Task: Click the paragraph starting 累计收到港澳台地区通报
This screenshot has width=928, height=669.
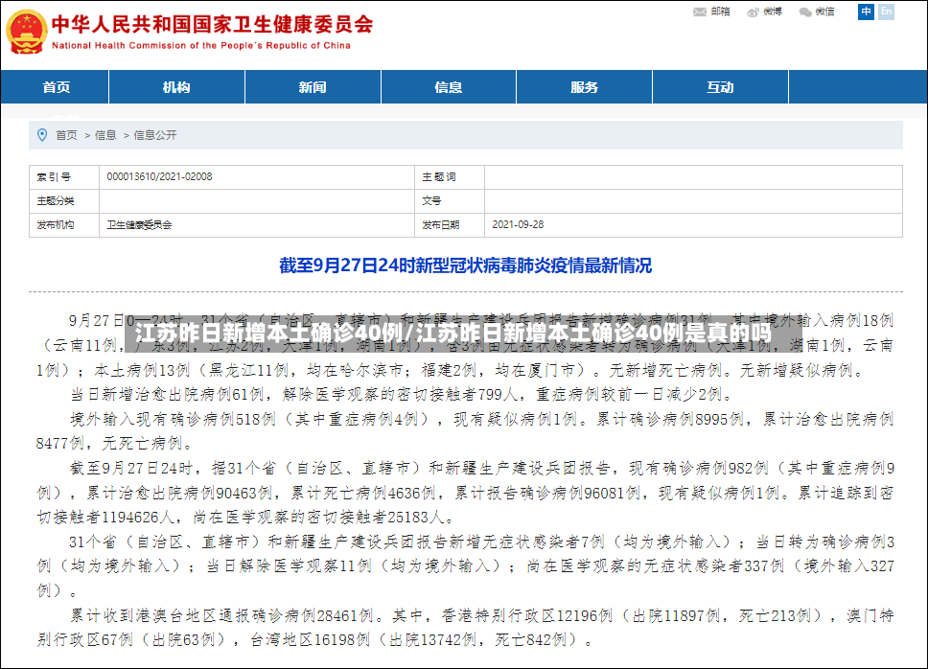Action: click(465, 628)
